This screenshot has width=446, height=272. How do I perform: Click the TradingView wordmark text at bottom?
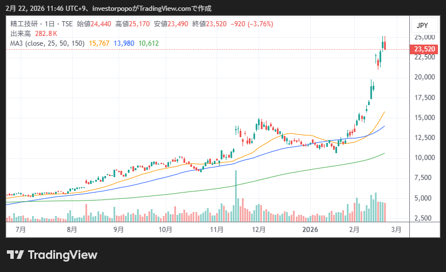tap(62, 255)
